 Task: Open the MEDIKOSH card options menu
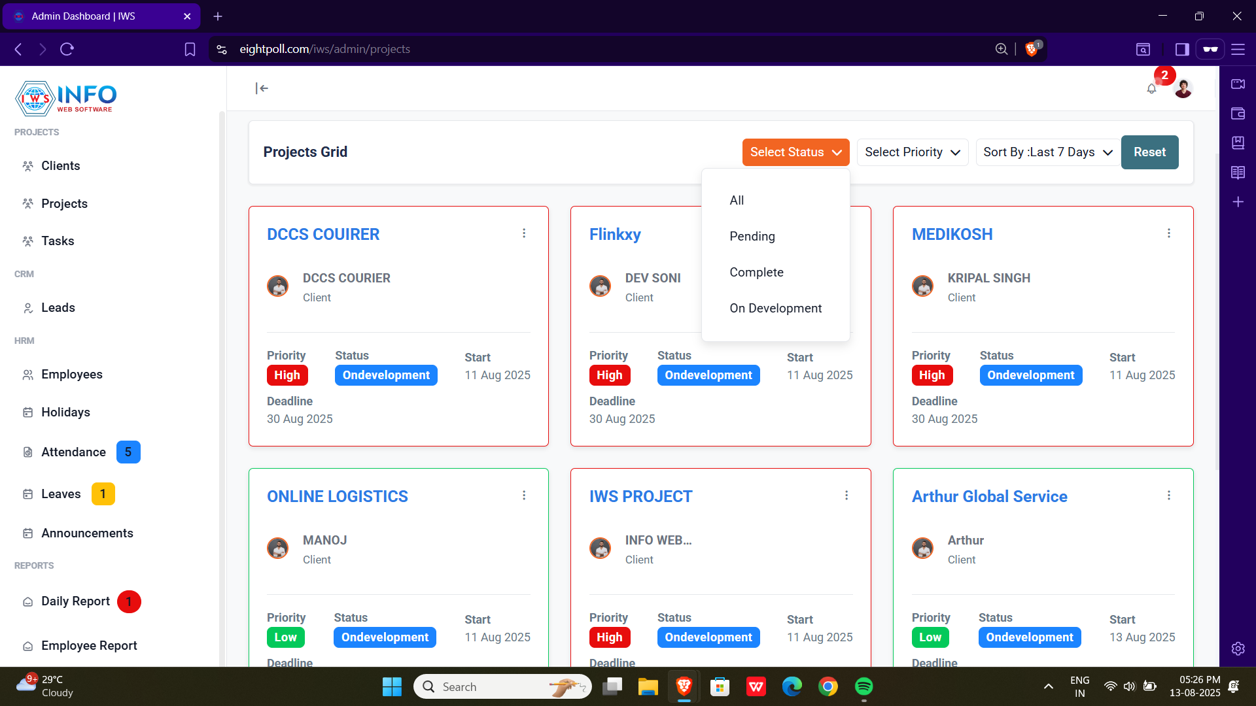pyautogui.click(x=1169, y=233)
